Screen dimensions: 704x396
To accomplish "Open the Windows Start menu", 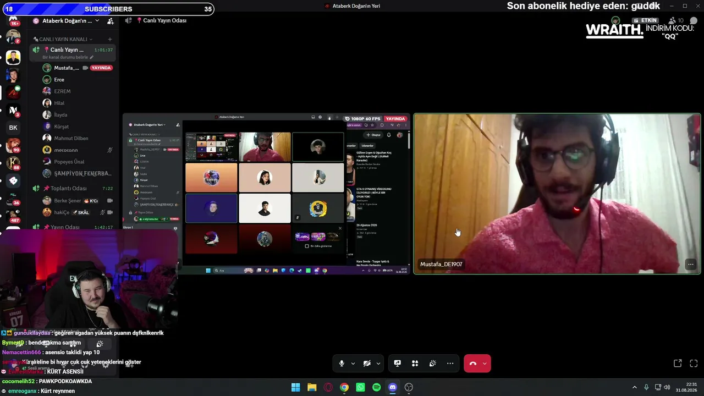I will point(295,387).
